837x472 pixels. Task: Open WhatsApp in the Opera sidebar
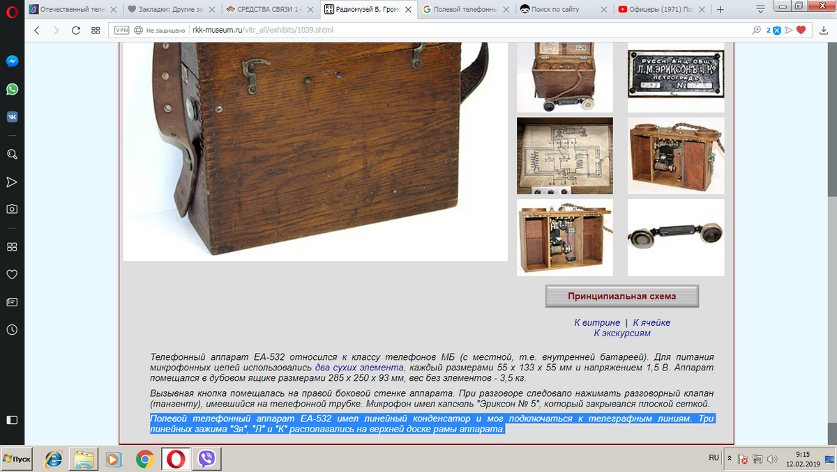[12, 89]
